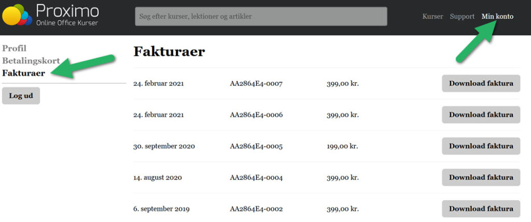
Task: Download faktura AA2864E4-0002
Action: (481, 209)
